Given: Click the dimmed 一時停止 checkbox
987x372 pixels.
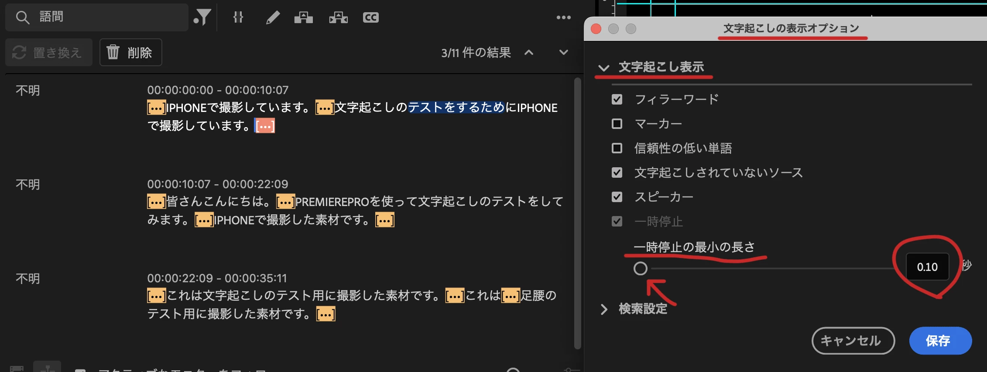Looking at the screenshot, I should pyautogui.click(x=617, y=221).
